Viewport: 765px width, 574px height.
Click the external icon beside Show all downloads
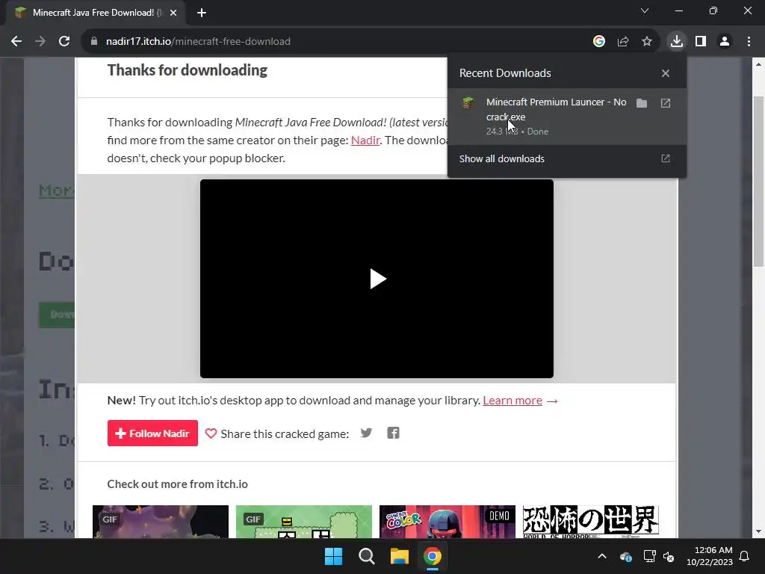[x=666, y=158]
